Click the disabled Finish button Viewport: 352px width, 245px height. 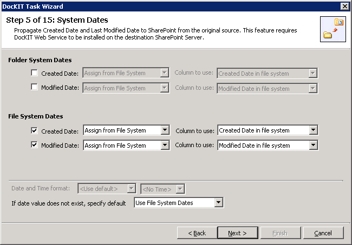coord(279,233)
